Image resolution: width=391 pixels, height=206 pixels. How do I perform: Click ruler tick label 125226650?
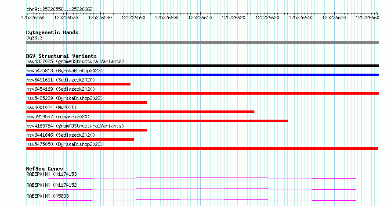pyautogui.click(x=334, y=18)
